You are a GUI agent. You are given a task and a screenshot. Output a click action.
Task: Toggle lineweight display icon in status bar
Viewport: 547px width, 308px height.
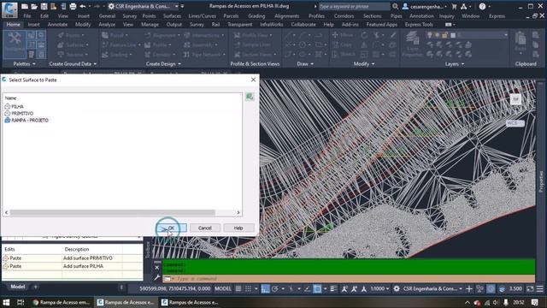(x=333, y=289)
